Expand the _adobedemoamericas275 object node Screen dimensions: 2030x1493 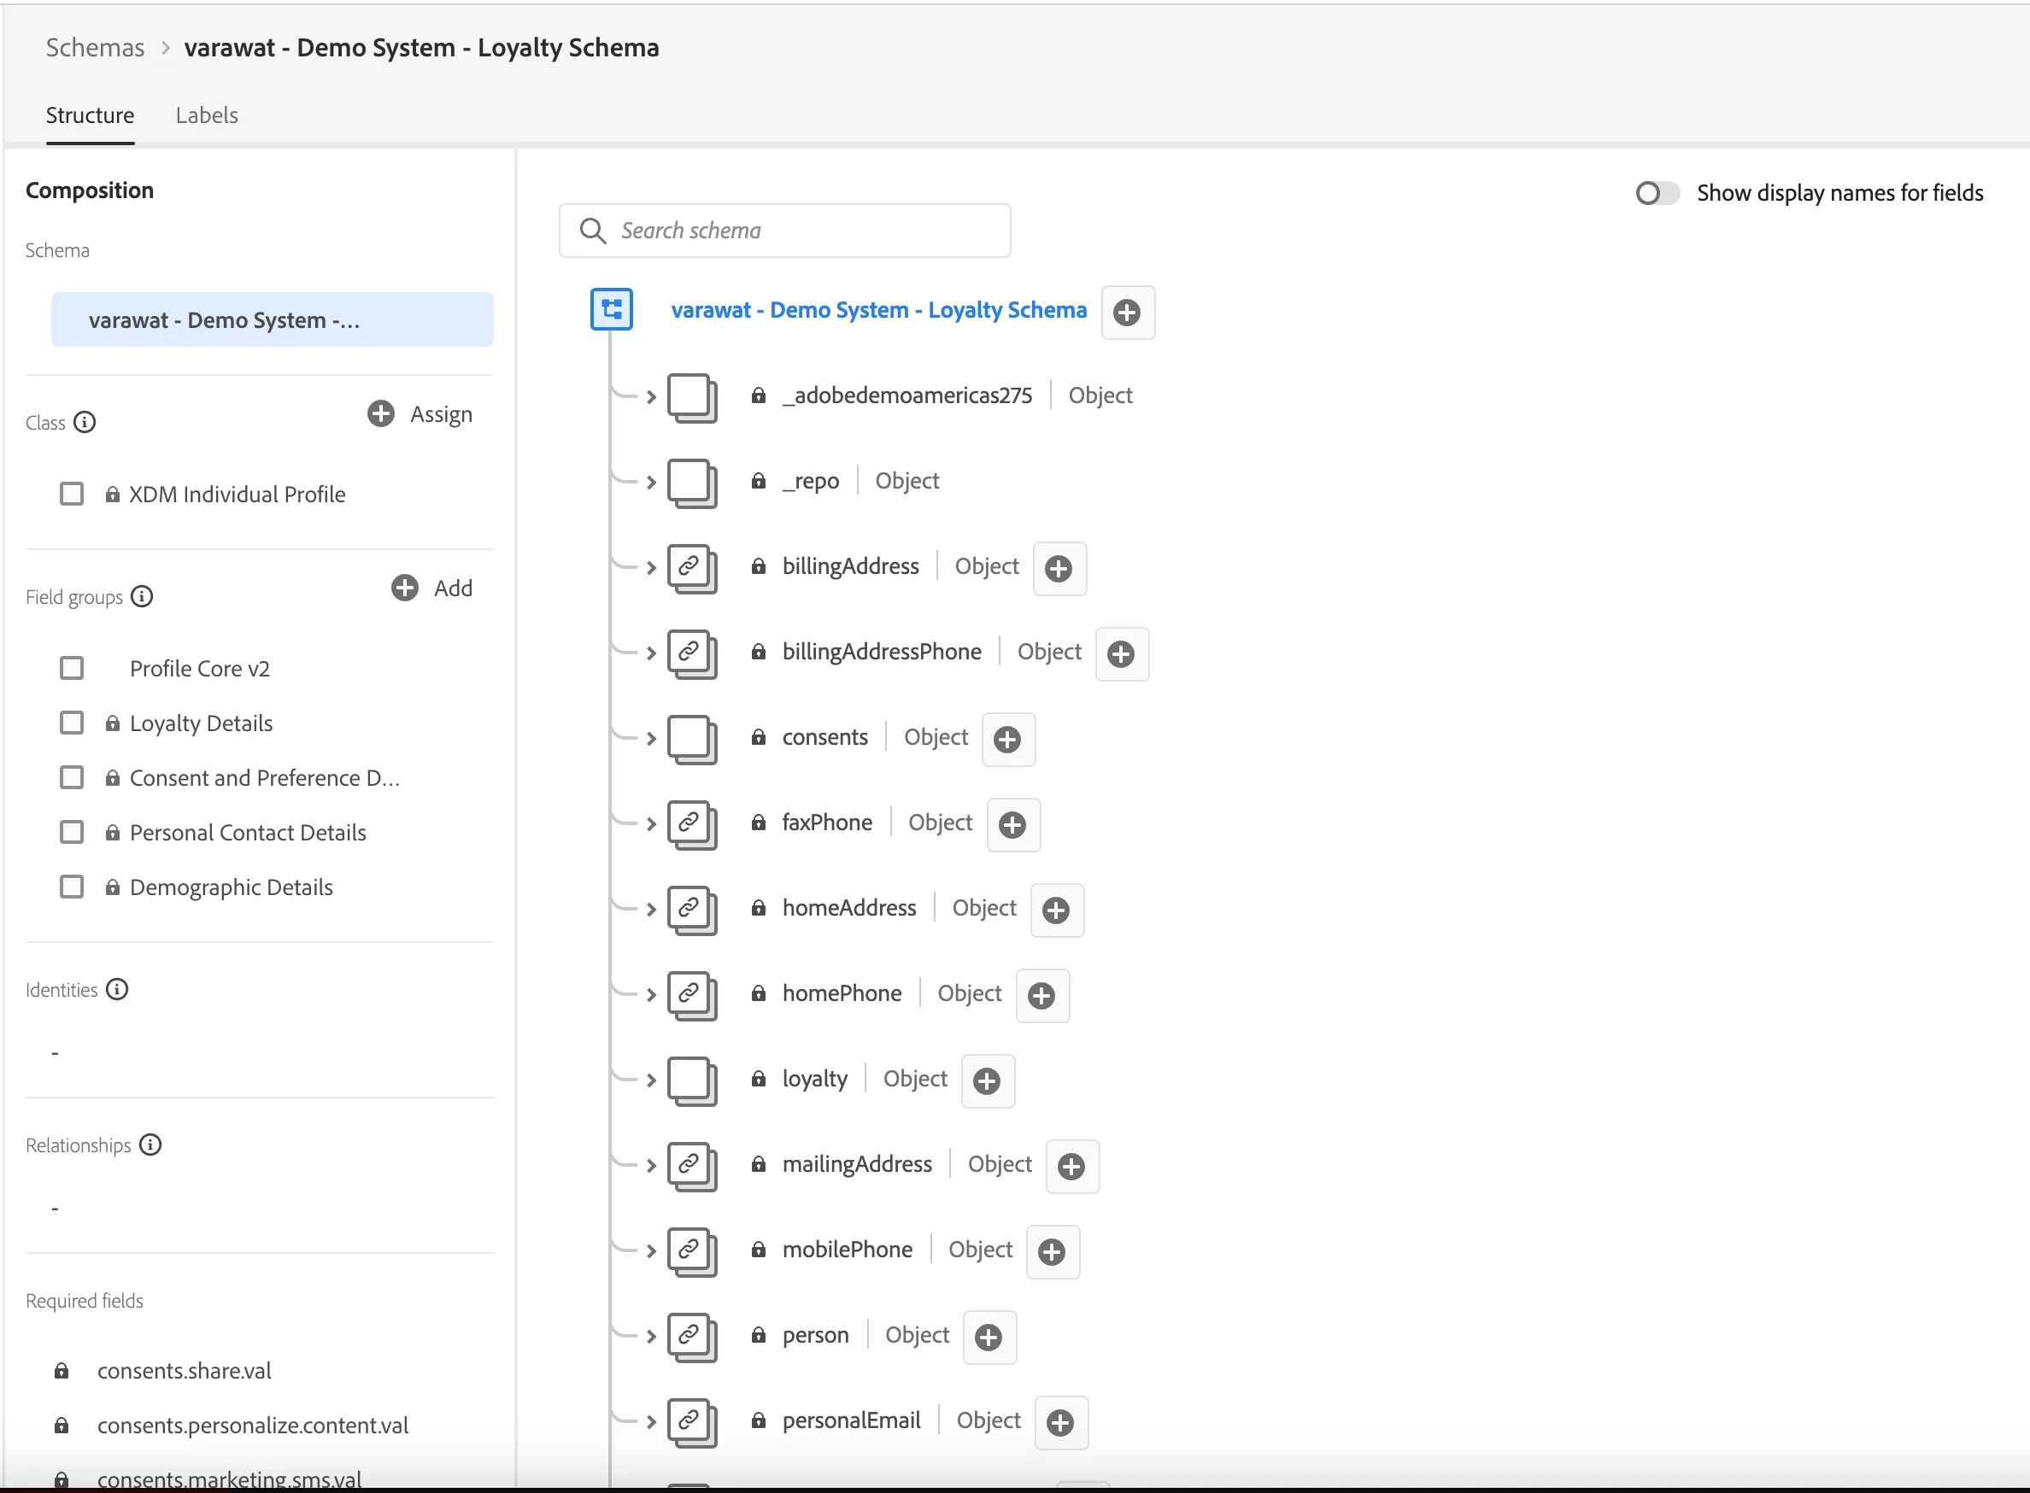coord(651,397)
